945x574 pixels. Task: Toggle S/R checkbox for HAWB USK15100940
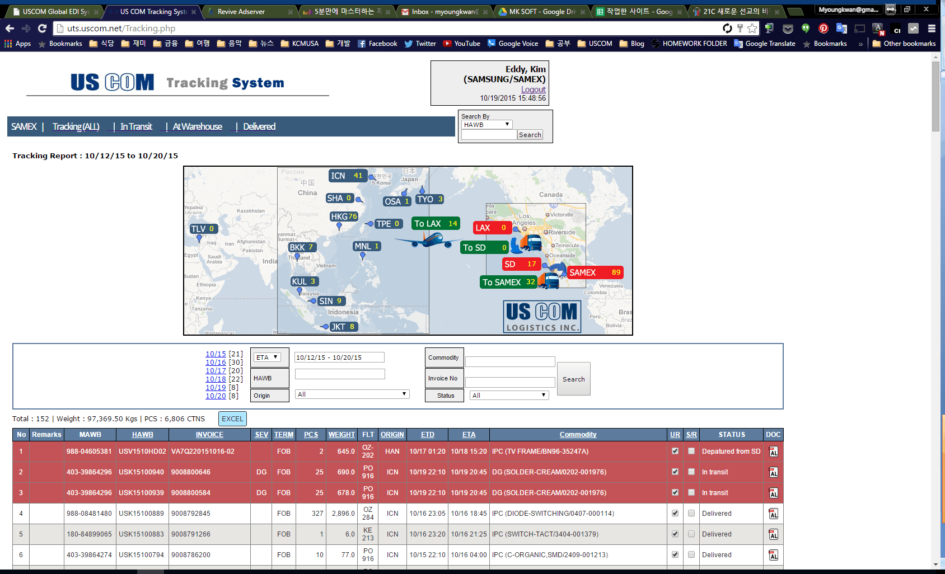coord(691,472)
